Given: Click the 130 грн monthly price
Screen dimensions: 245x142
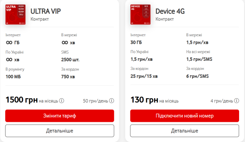Looking at the screenshot, I should pyautogui.click(x=144, y=100).
